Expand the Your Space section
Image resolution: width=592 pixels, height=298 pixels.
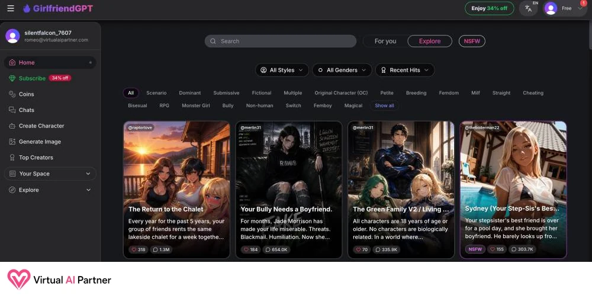coord(88,174)
